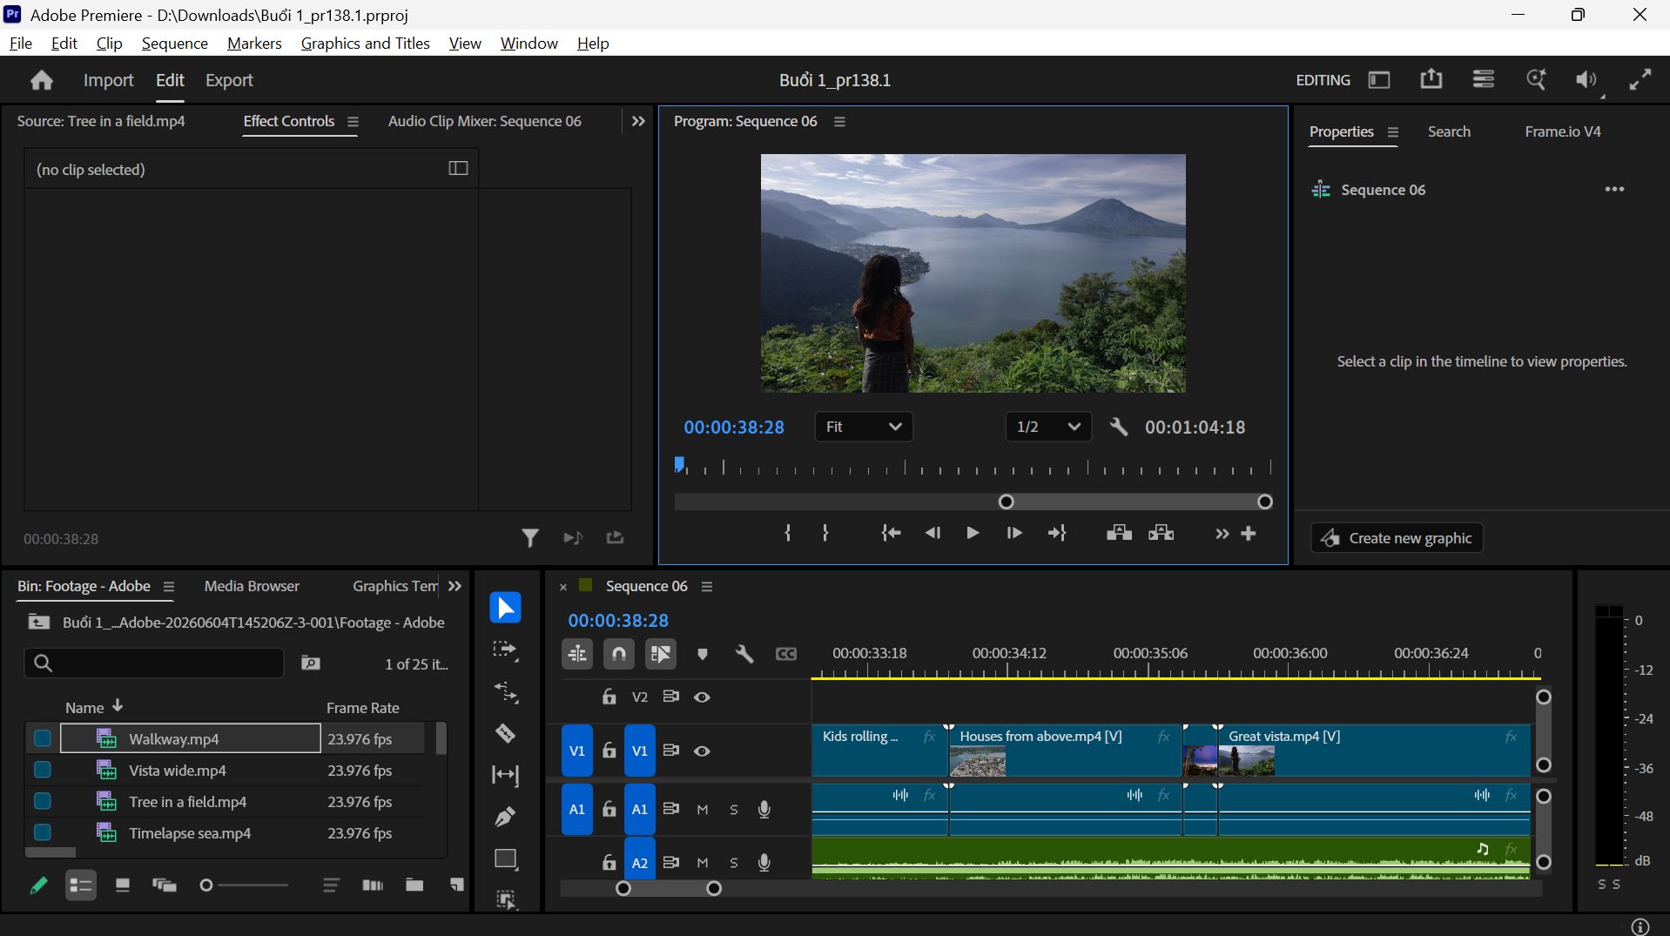Open timeline display settings wrench
This screenshot has height=936, width=1670.
pos(744,654)
